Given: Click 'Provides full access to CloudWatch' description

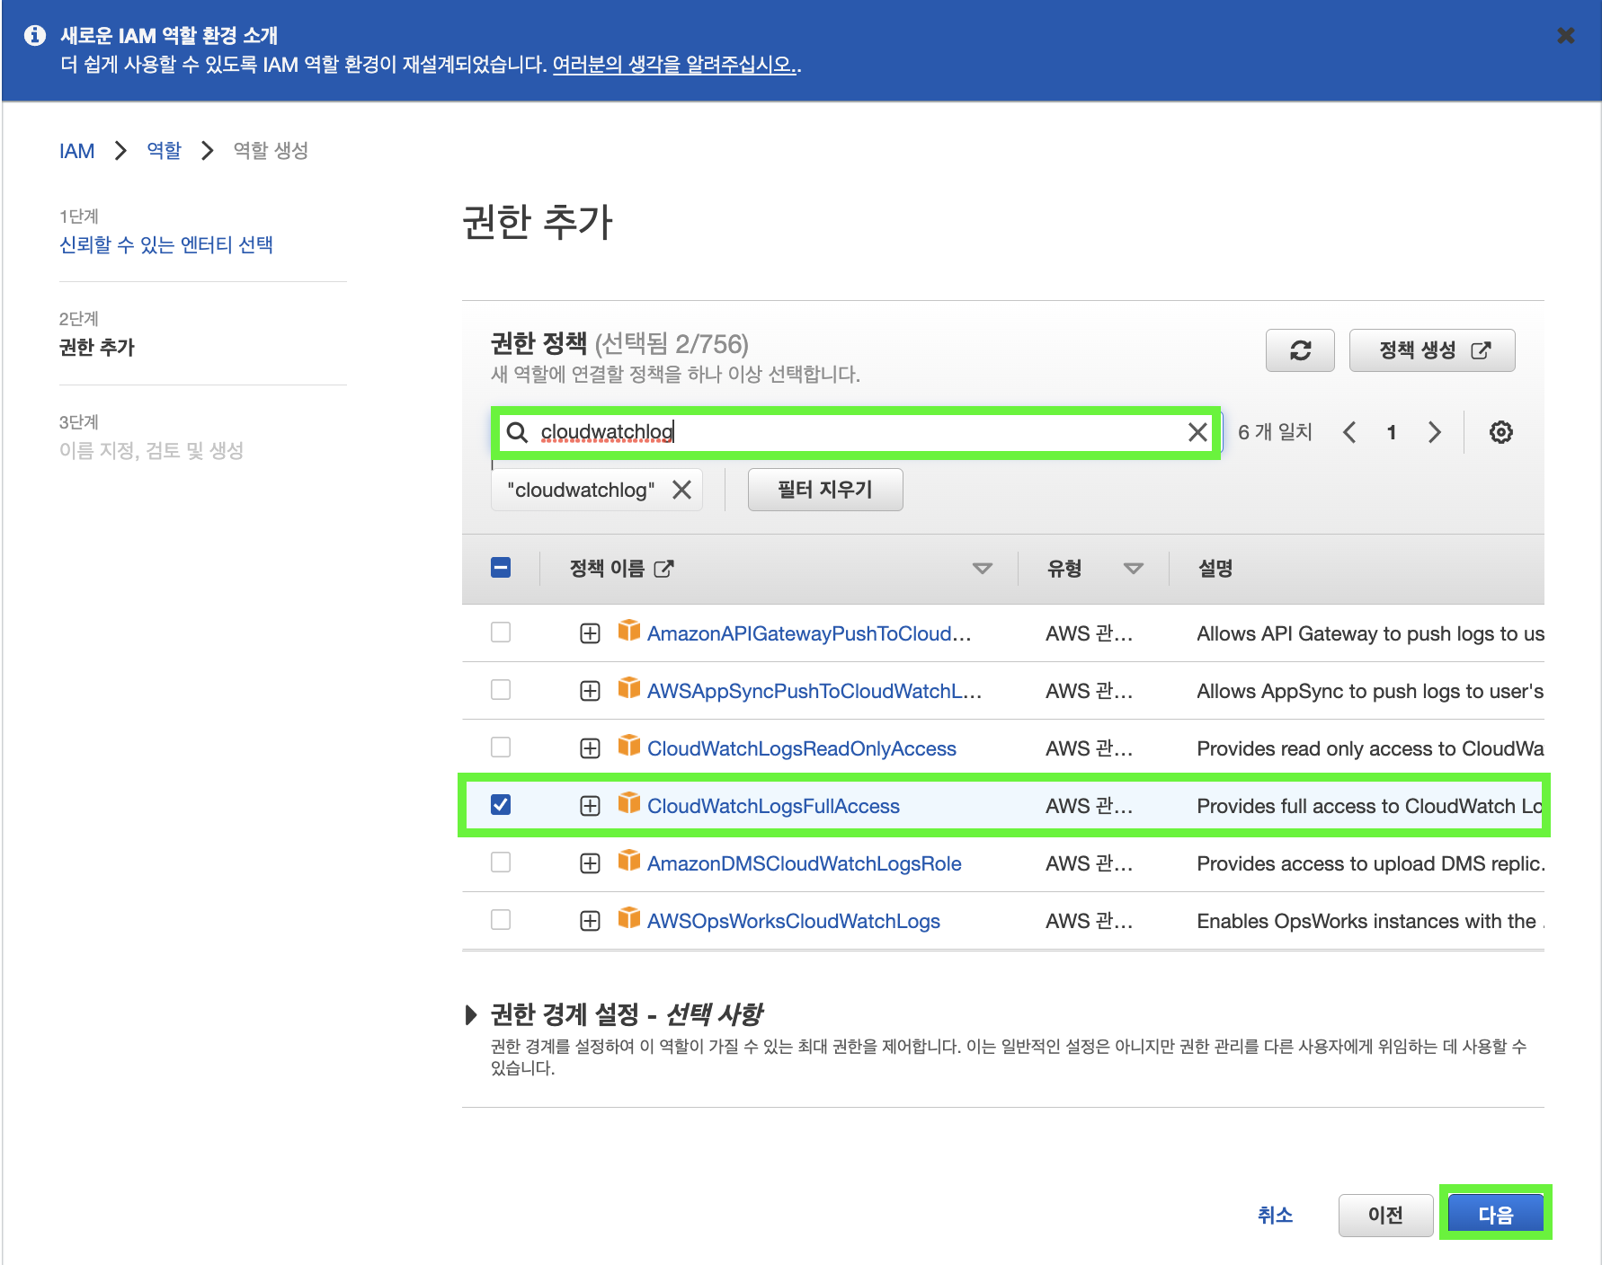Looking at the screenshot, I should (x=1370, y=807).
